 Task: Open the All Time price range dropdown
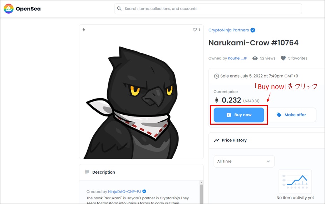(x=244, y=161)
